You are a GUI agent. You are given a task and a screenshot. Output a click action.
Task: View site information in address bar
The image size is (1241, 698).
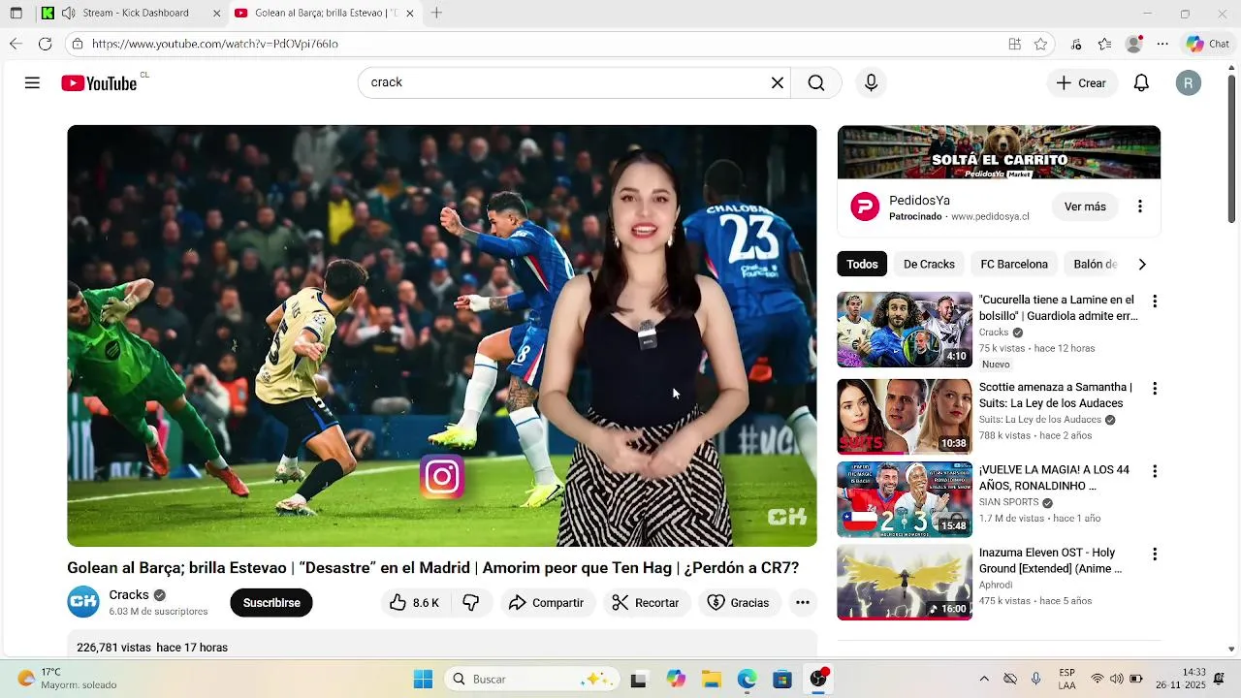click(x=78, y=44)
